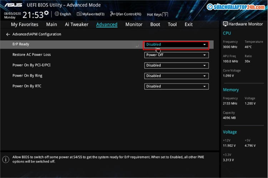Click the ErP help description text
Image resolution: width=268 pixels, height=178 pixels.
click(x=108, y=159)
